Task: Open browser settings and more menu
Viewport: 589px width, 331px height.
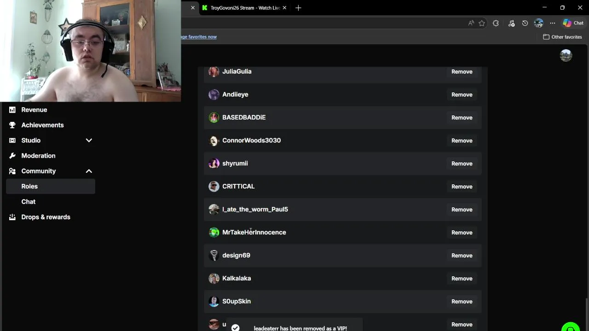Action: [x=553, y=23]
